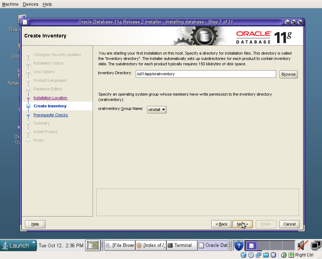Open the Launch menu

coord(19,245)
